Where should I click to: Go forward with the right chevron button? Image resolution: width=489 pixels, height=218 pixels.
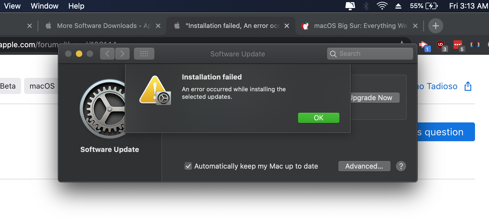pyautogui.click(x=122, y=54)
